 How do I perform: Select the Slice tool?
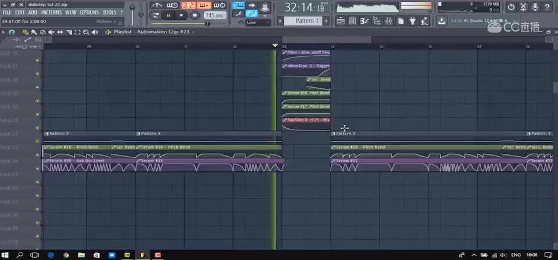[x=69, y=32]
